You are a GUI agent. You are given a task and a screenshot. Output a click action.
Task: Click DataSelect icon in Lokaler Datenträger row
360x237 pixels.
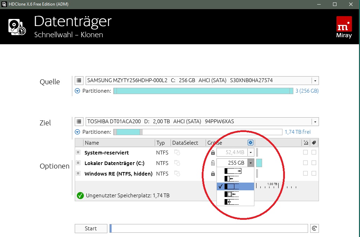(x=177, y=163)
